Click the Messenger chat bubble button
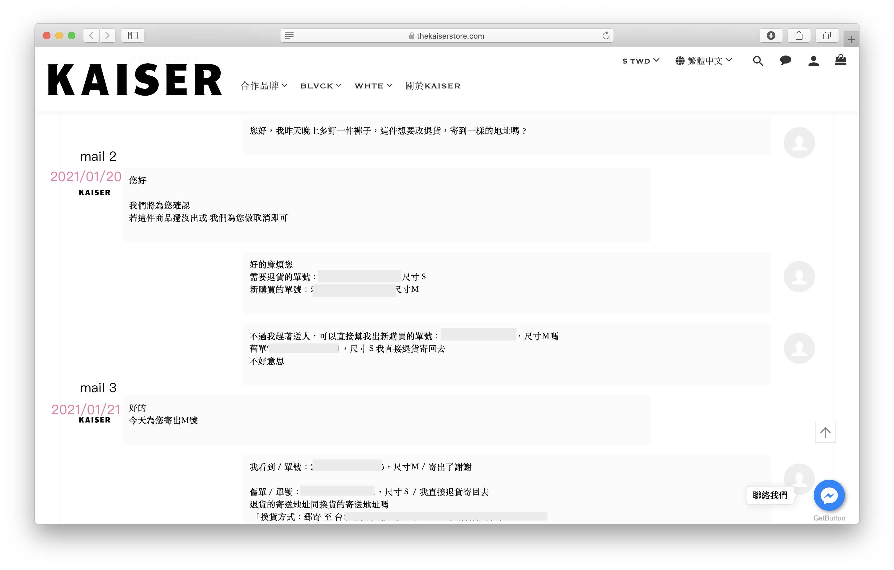Viewport: 894px width, 570px height. tap(829, 495)
